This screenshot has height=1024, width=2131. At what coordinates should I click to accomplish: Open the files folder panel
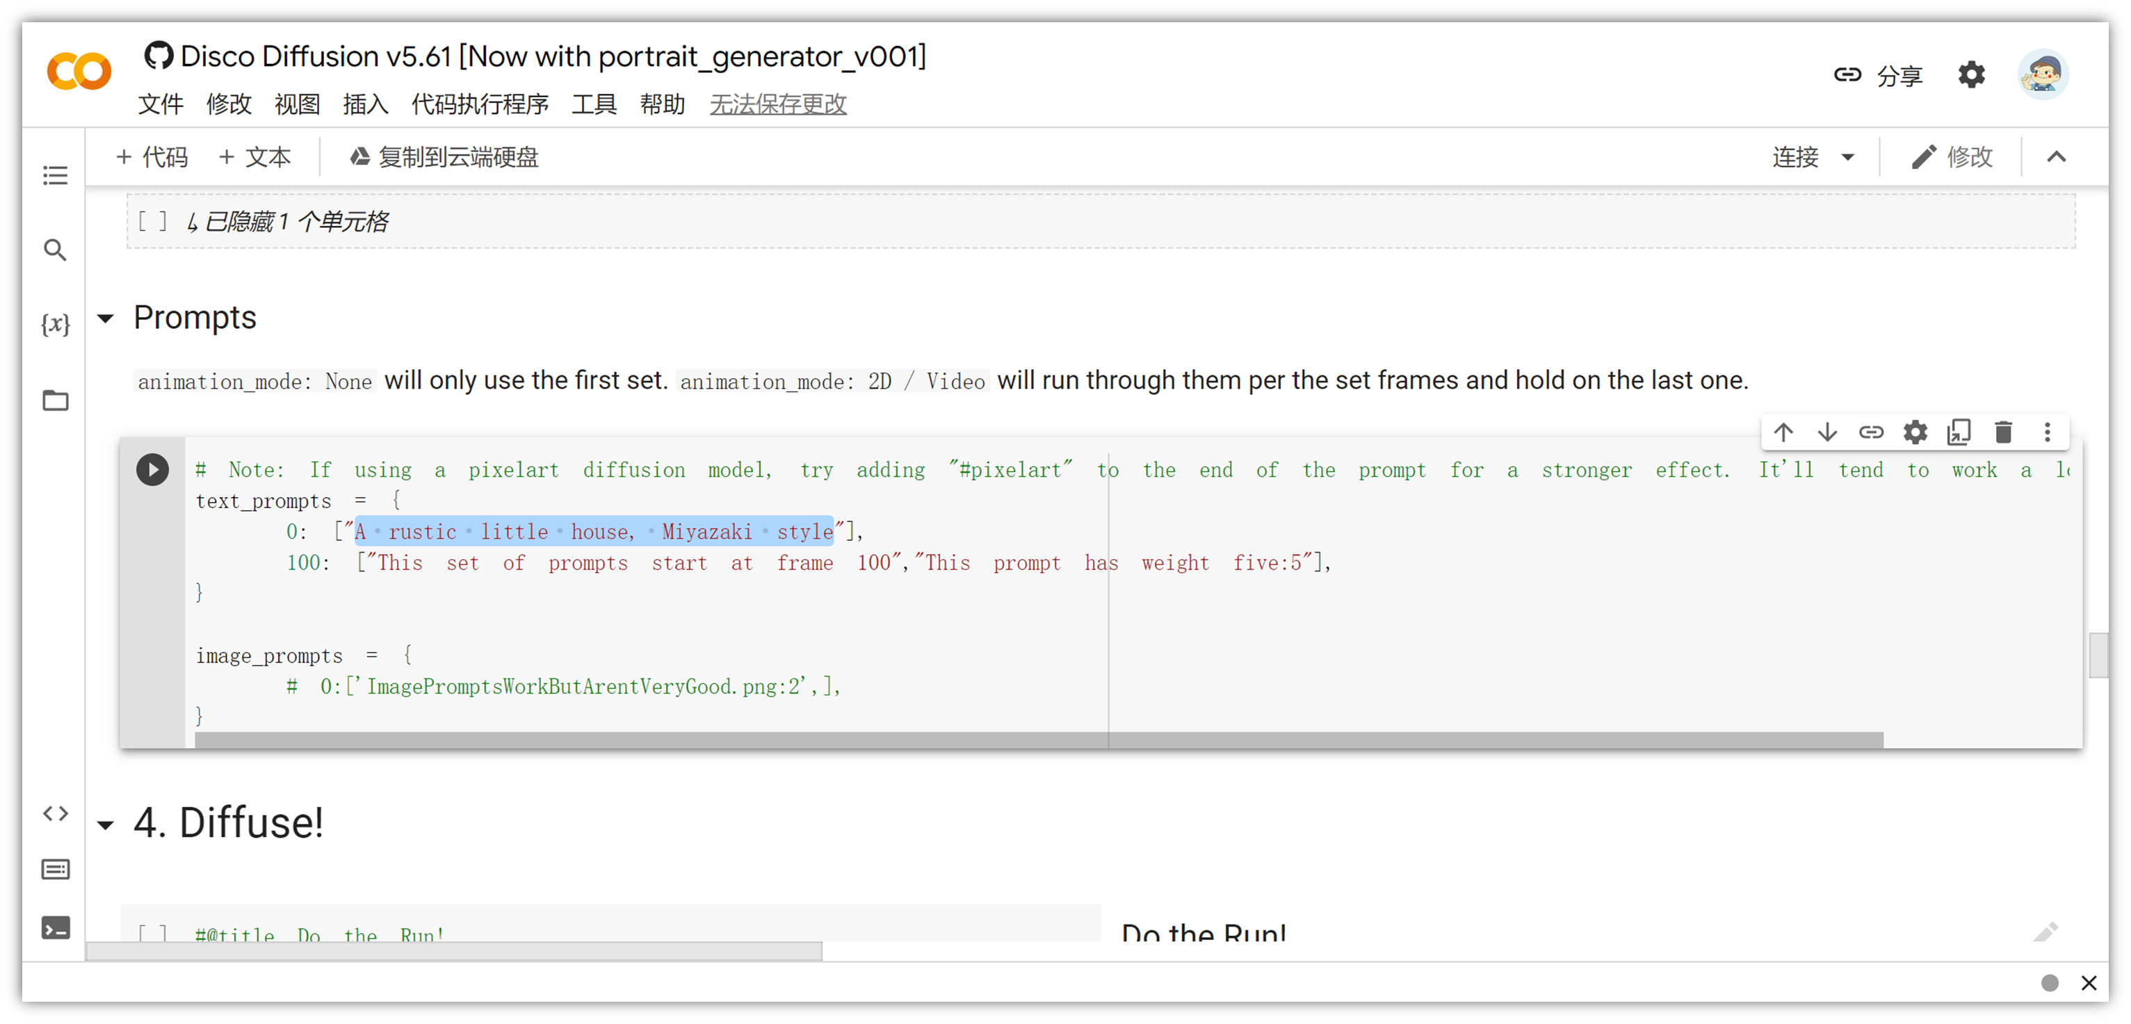pyautogui.click(x=56, y=400)
